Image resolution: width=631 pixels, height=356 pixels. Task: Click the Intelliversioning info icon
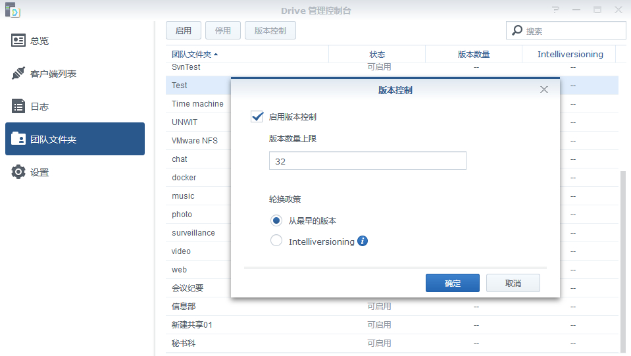pos(363,241)
